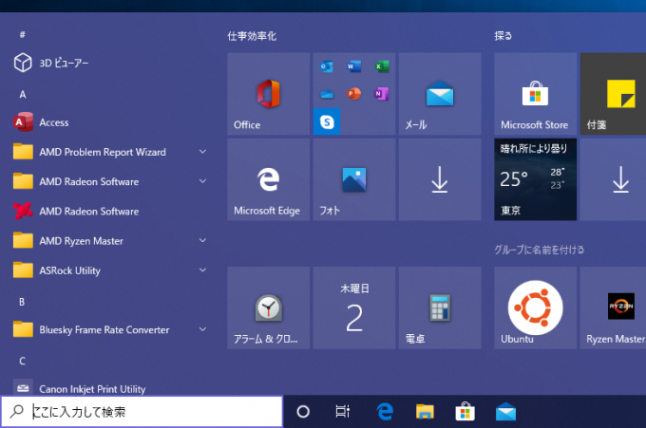Click the B letter header
Image resolution: width=646 pixels, height=428 pixels.
pyautogui.click(x=22, y=302)
